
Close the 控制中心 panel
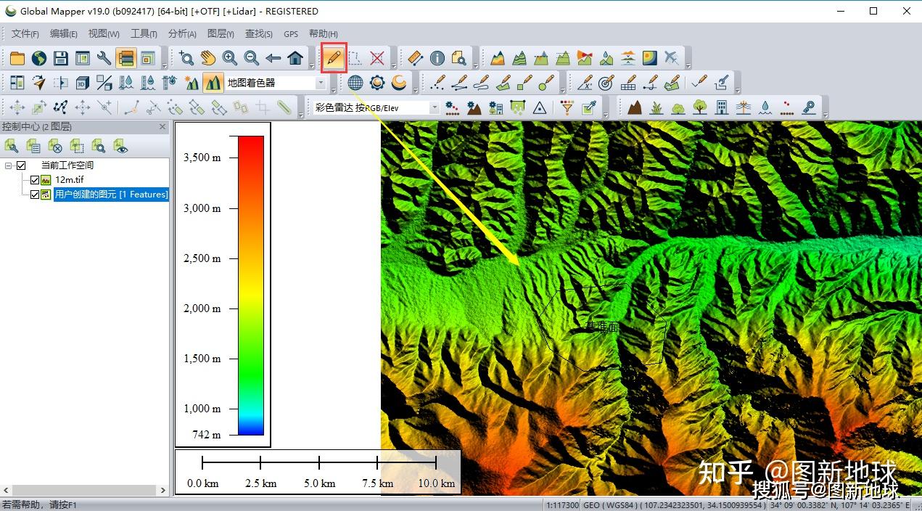162,127
